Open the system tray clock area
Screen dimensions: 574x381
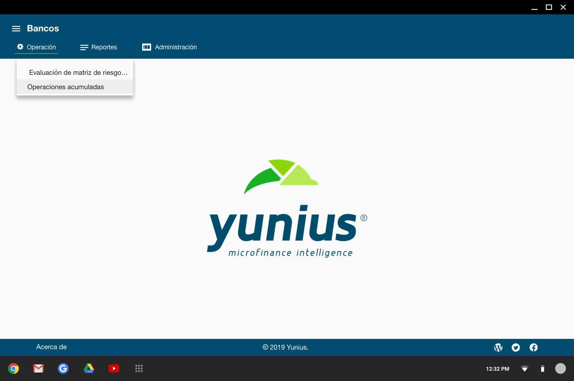[497, 369]
